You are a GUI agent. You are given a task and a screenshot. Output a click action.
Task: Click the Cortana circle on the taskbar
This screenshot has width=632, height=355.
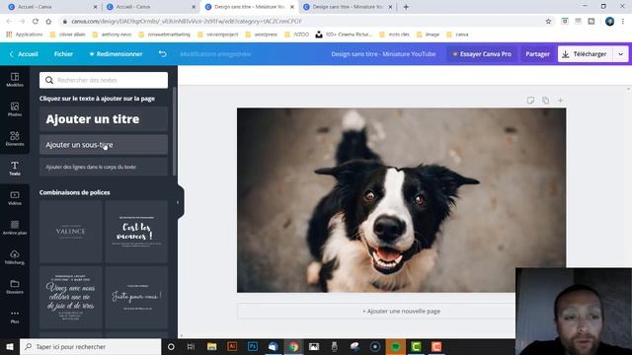click(x=171, y=346)
